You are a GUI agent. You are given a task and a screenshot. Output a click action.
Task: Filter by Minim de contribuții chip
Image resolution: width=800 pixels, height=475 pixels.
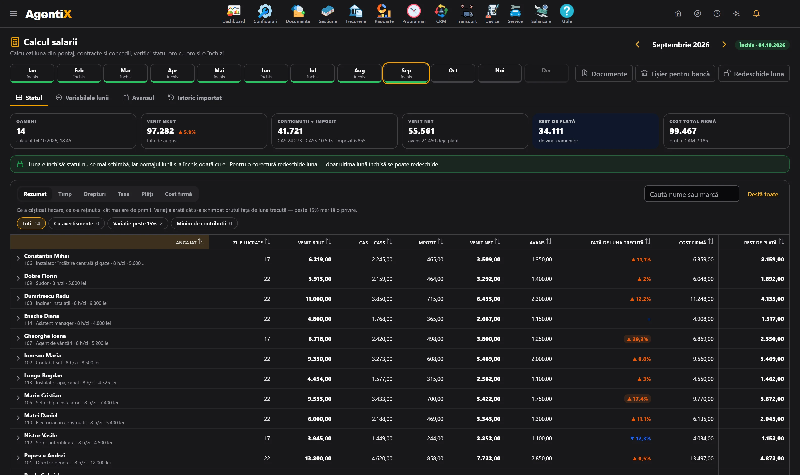(204, 223)
